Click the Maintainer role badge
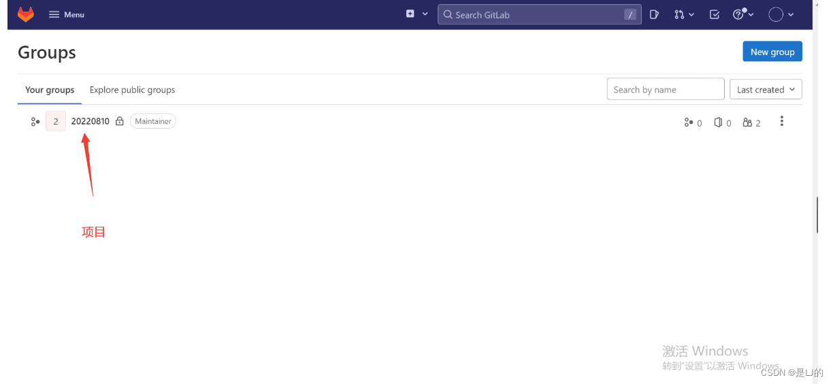 [153, 121]
